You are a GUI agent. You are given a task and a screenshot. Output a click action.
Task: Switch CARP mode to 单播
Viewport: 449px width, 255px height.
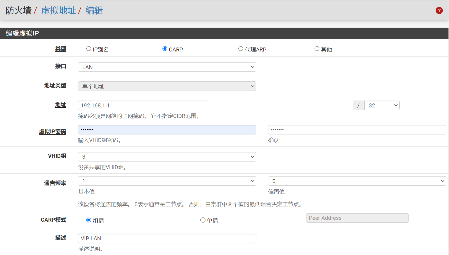pyautogui.click(x=203, y=220)
